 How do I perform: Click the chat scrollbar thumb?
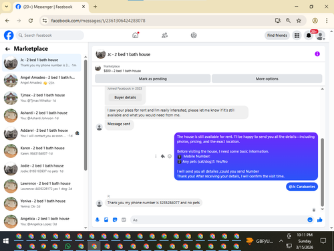point(322,172)
